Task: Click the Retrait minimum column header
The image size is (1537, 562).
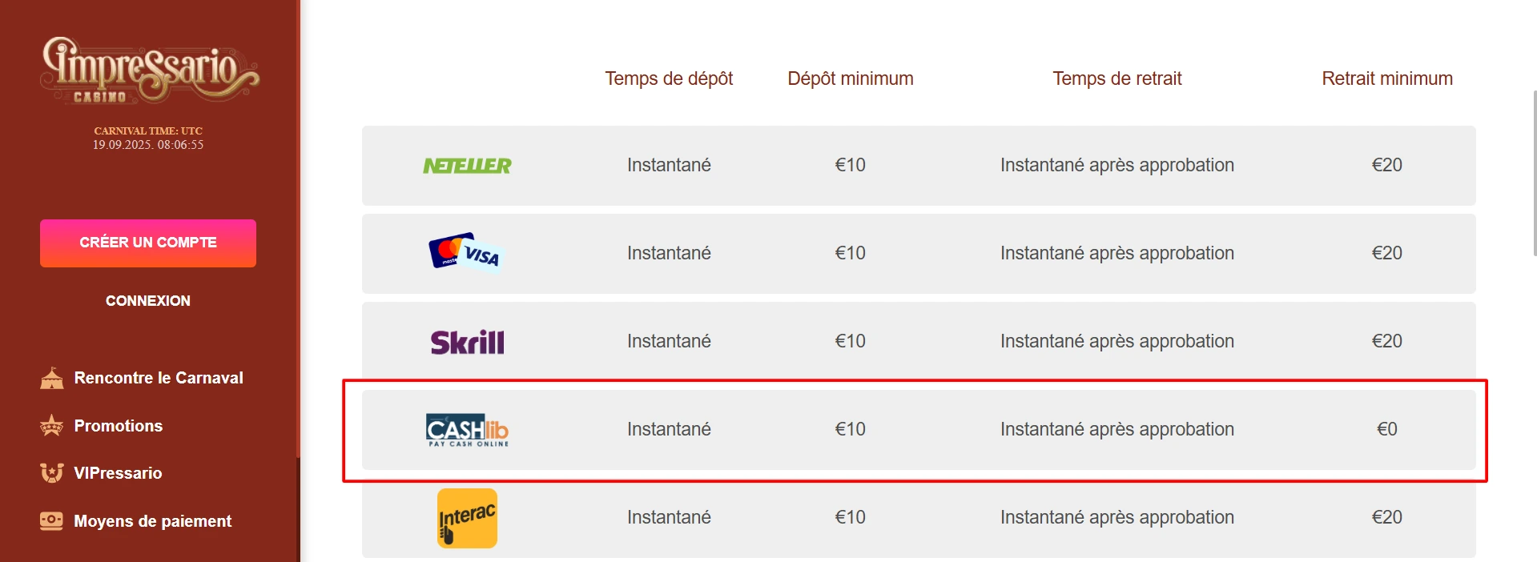Action: (1386, 78)
